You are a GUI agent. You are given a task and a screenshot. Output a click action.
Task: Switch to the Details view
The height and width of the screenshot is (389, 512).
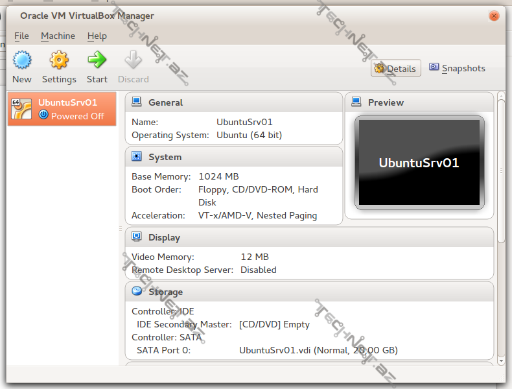click(396, 68)
